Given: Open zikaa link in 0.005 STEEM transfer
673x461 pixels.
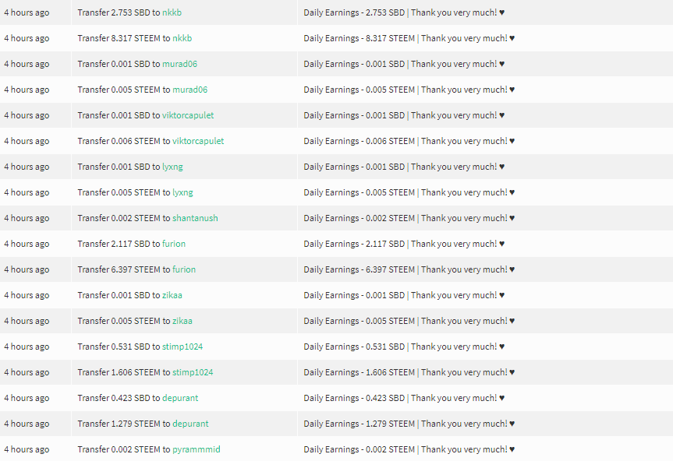Looking at the screenshot, I should click(182, 321).
